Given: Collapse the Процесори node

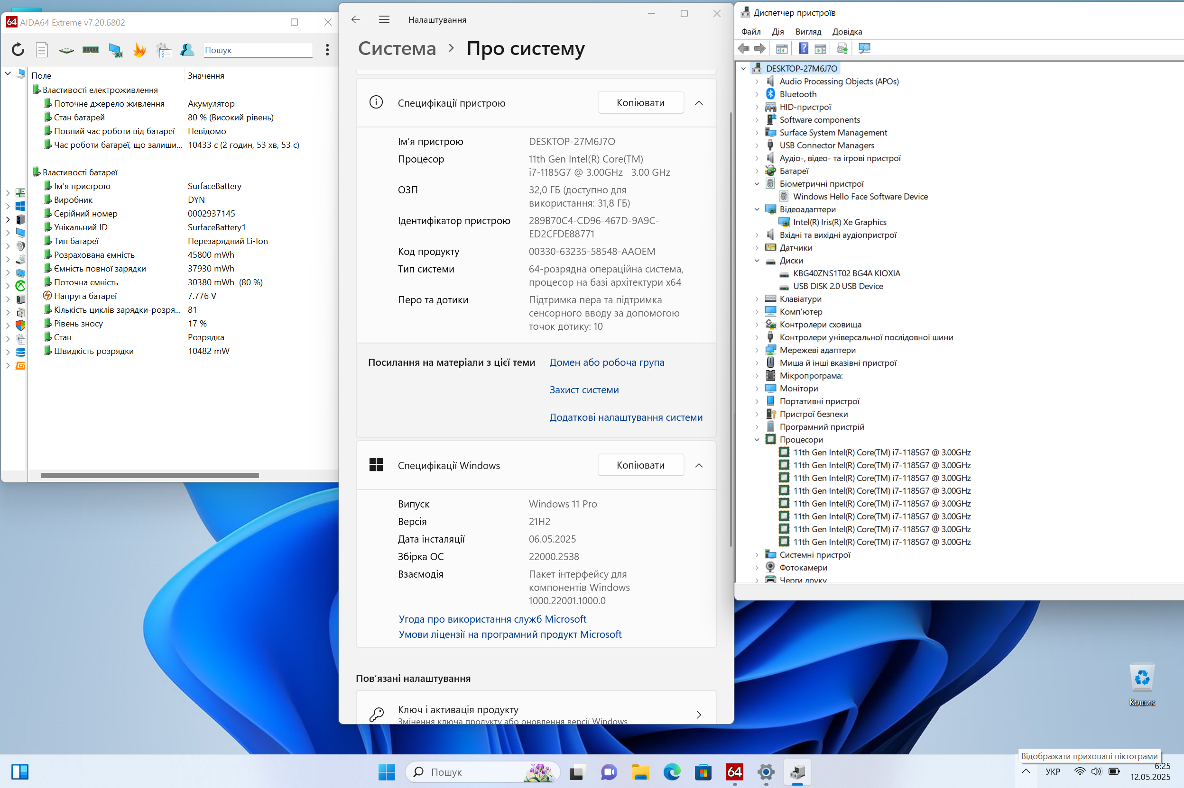Looking at the screenshot, I should (x=757, y=439).
